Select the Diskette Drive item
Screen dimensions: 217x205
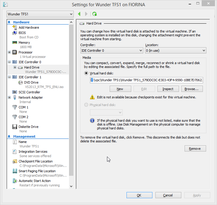pyautogui.click(x=29, y=127)
